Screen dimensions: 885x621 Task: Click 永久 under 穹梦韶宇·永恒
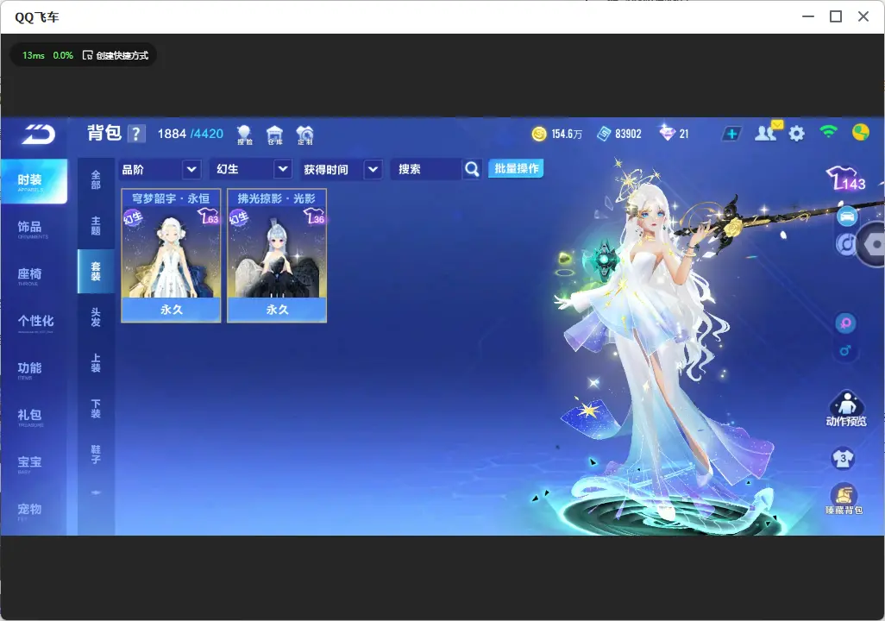pyautogui.click(x=171, y=310)
